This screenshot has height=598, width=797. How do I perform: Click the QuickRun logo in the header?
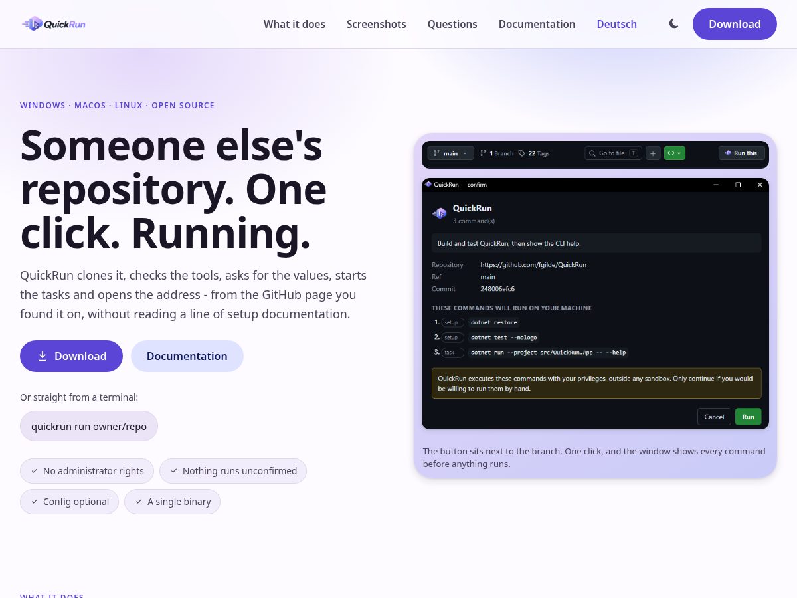[54, 24]
